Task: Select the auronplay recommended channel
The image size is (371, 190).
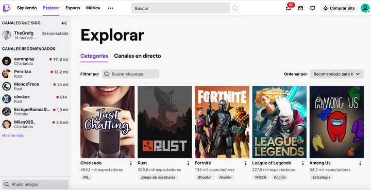Action: (35, 61)
